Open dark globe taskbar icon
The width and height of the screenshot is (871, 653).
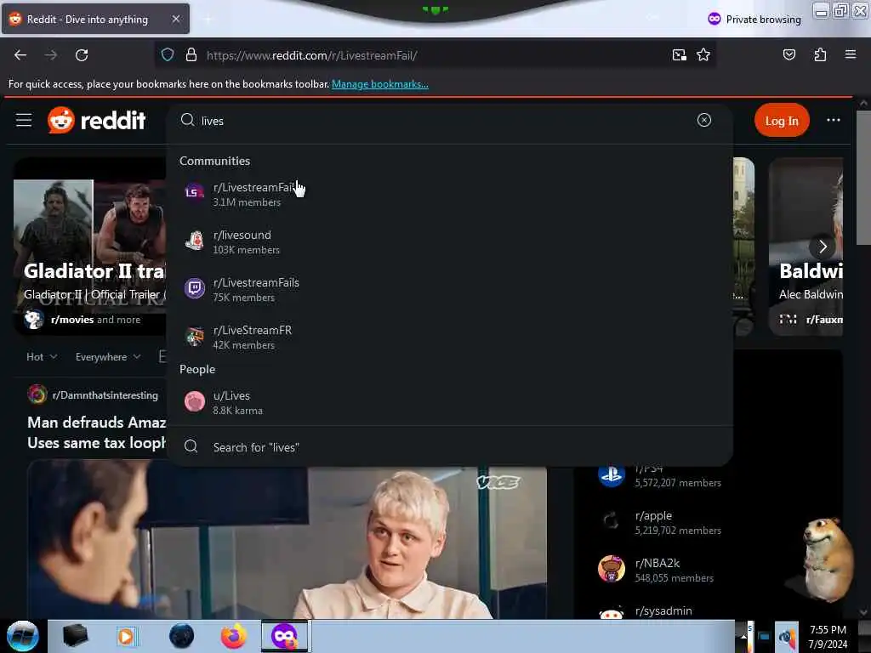[181, 636]
